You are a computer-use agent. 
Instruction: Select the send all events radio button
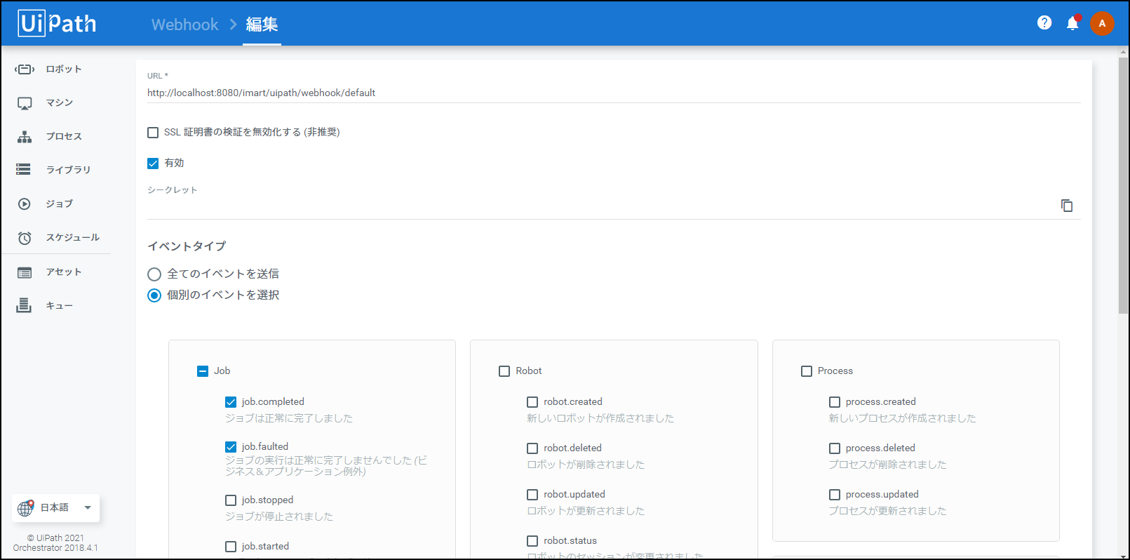pyautogui.click(x=154, y=274)
